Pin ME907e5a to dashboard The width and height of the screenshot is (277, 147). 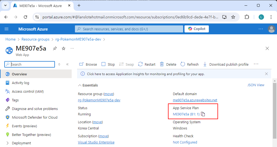(x=55, y=48)
